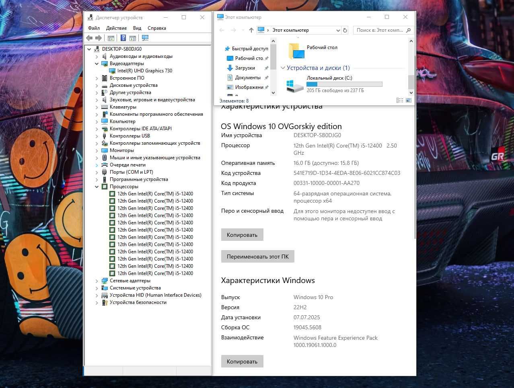Click the Forward arrow in Device Manager toolbar
The height and width of the screenshot is (388, 514).
click(99, 38)
